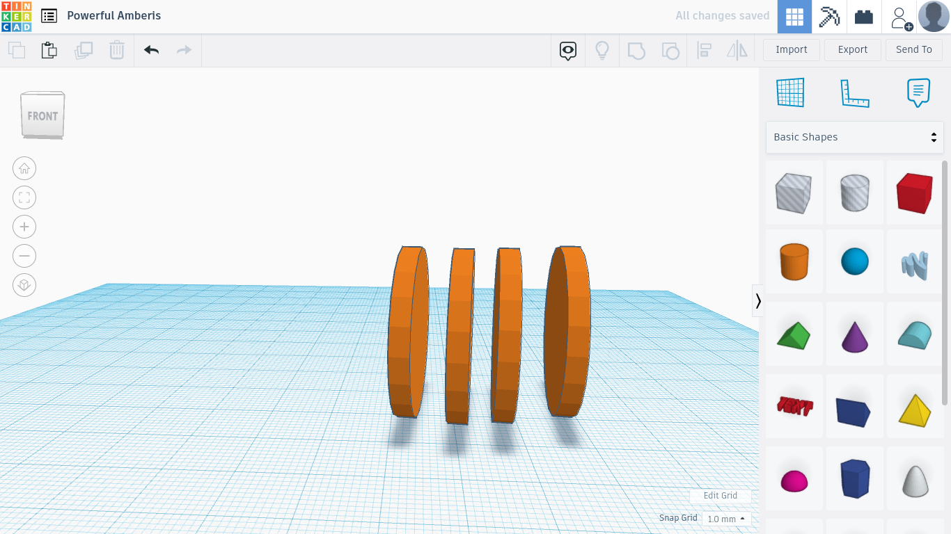The height and width of the screenshot is (534, 951).
Task: Switch to Bricks mode
Action: click(864, 17)
